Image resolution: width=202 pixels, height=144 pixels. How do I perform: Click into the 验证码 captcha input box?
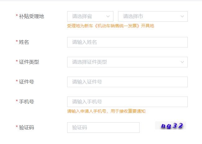(x=103, y=128)
